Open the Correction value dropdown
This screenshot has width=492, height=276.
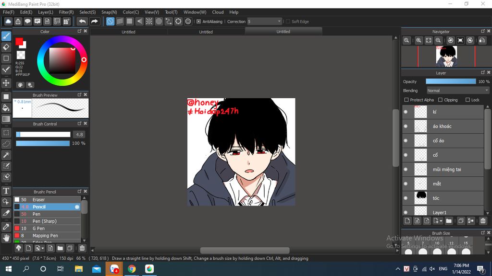click(x=279, y=22)
